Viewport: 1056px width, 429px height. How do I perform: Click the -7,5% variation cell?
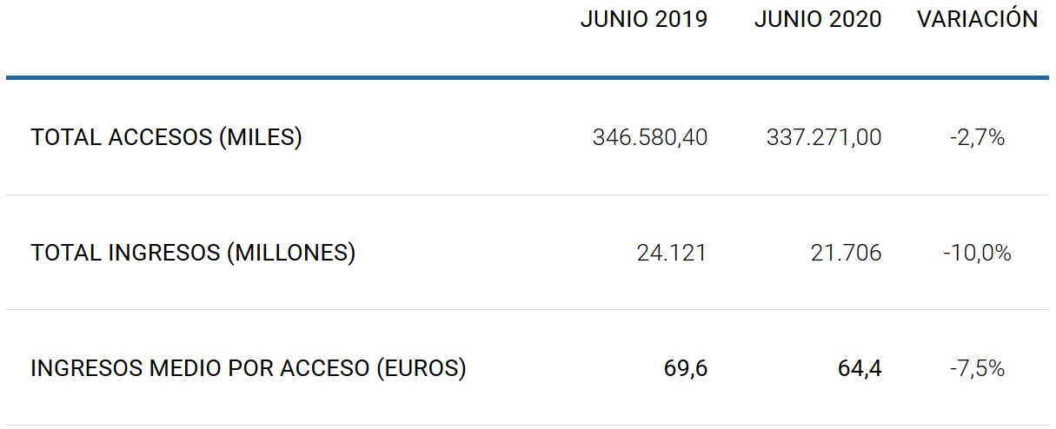[x=978, y=368]
